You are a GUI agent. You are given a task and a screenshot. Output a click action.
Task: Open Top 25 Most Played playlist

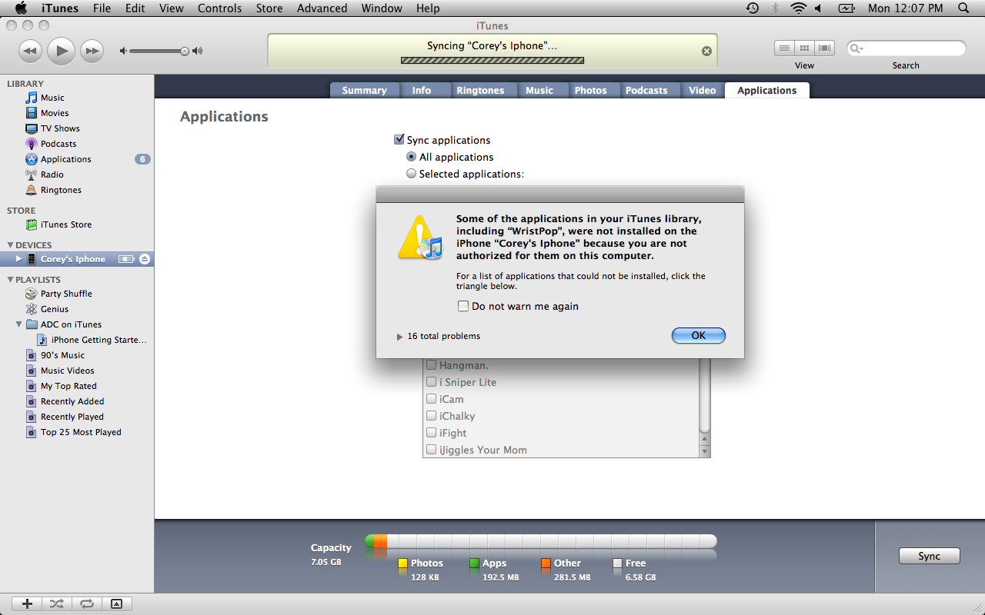[x=81, y=432]
